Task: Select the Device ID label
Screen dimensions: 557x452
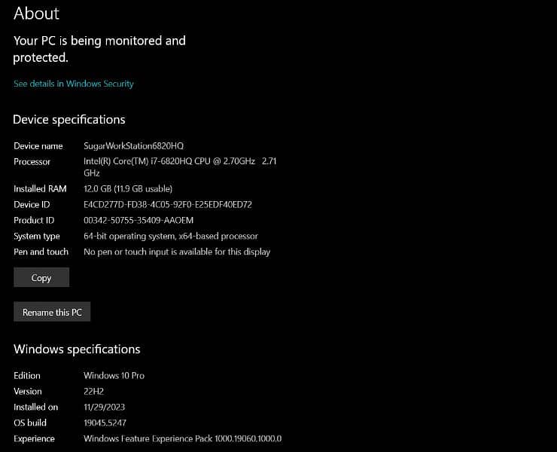Action: (x=32, y=204)
